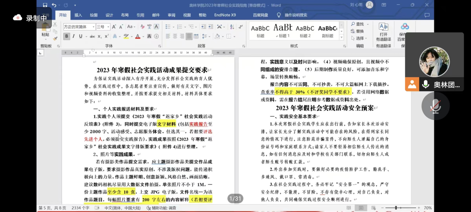The width and height of the screenshot is (471, 212).
Task: Click the Save icon in title bar
Action: (x=45, y=5)
